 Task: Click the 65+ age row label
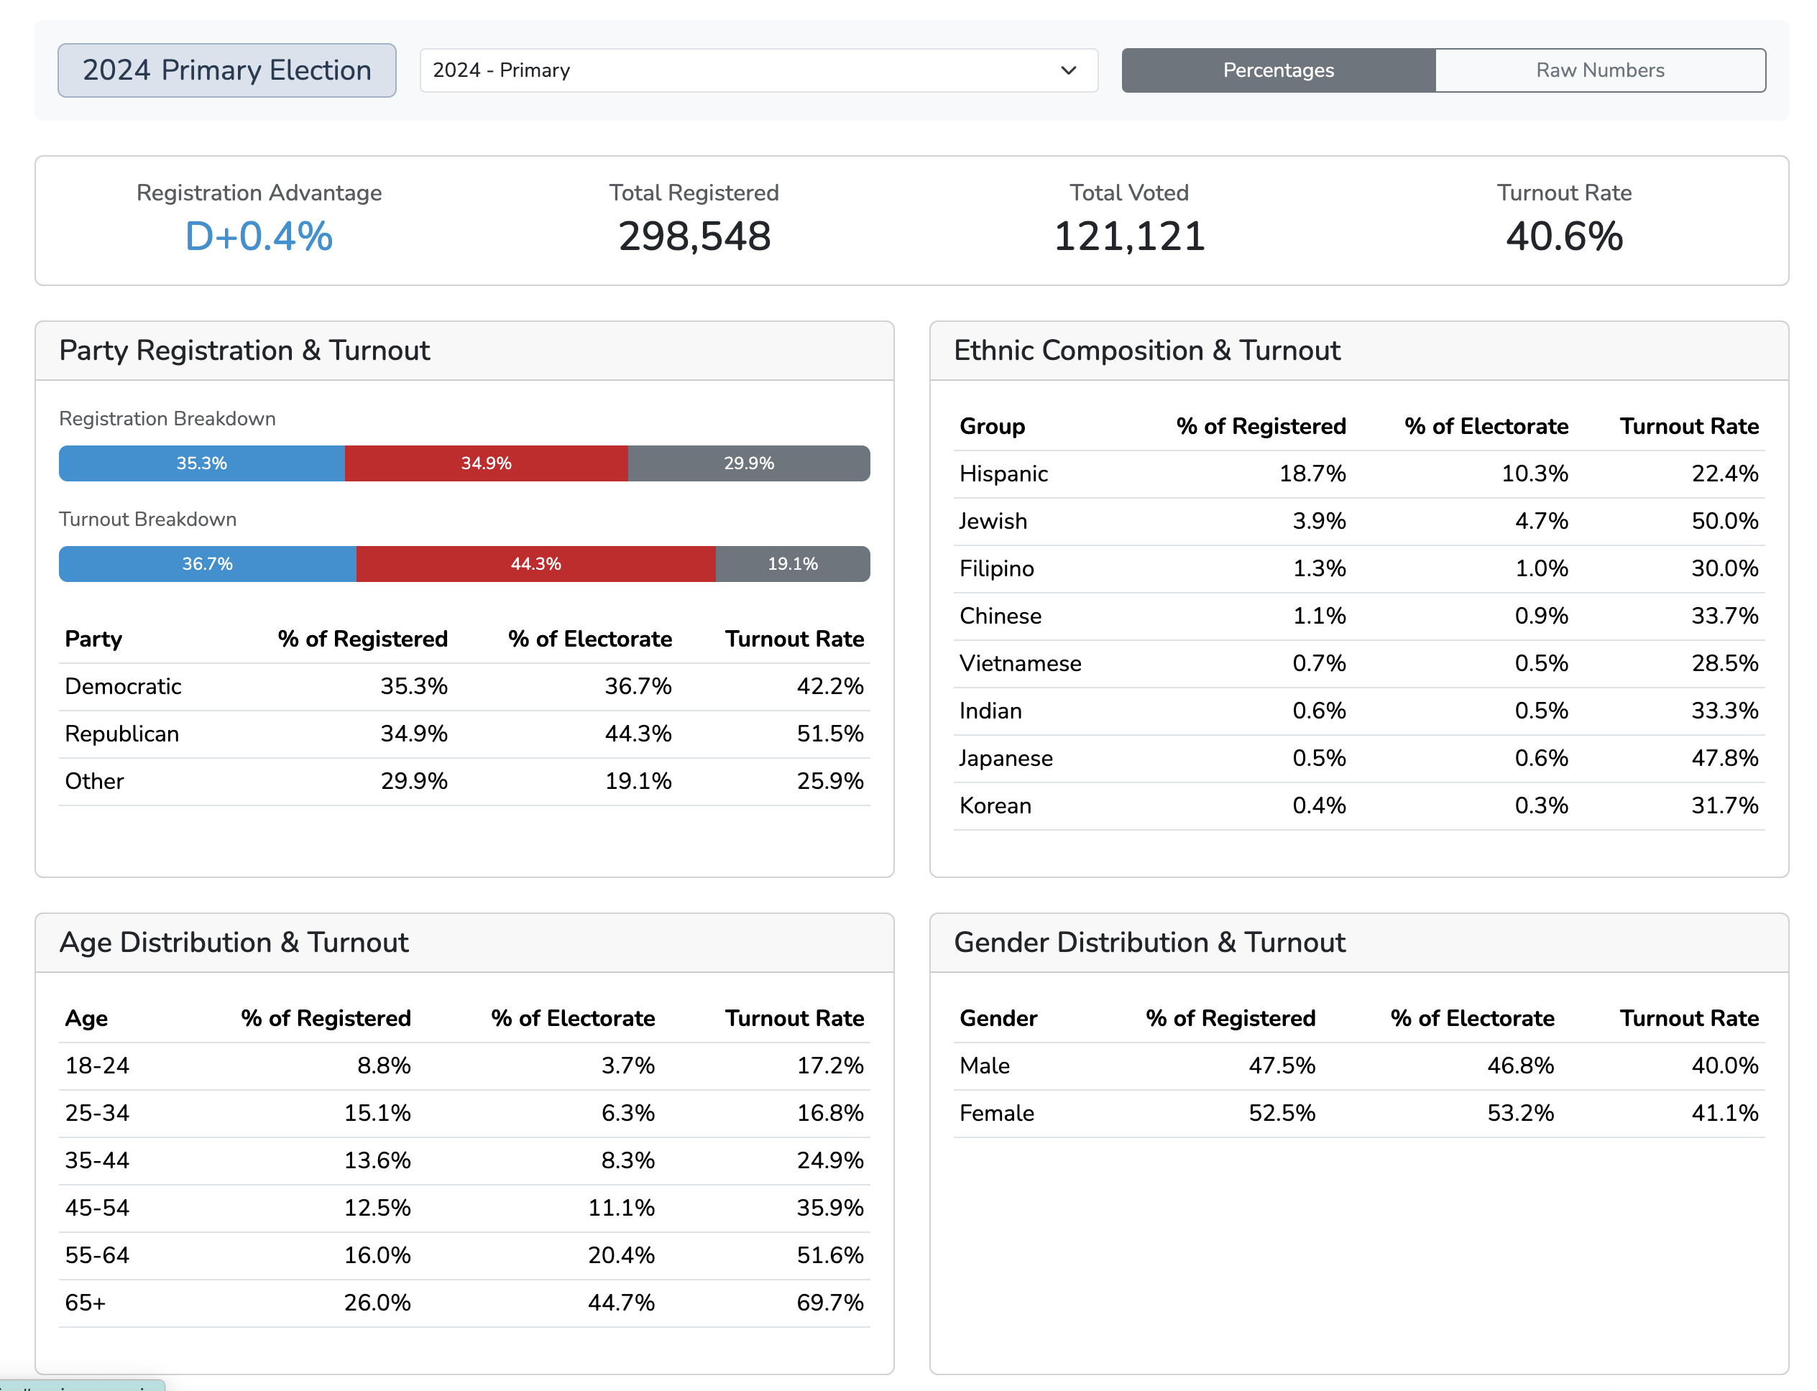pos(86,1303)
